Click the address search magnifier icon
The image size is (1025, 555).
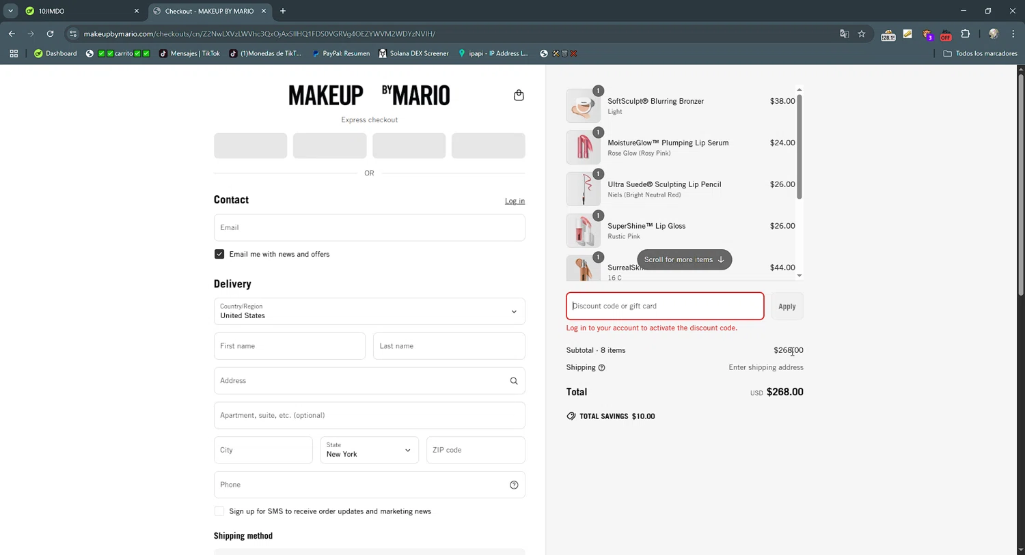tap(514, 381)
